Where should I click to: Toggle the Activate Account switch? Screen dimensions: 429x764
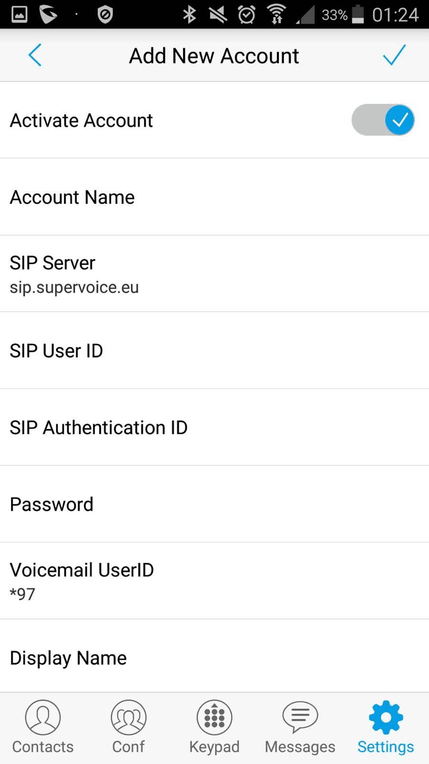pyautogui.click(x=383, y=120)
